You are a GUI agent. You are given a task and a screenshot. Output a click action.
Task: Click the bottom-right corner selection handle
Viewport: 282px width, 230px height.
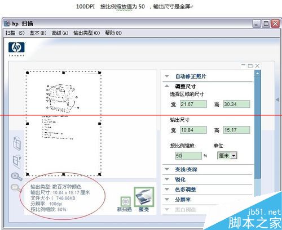click(100, 174)
